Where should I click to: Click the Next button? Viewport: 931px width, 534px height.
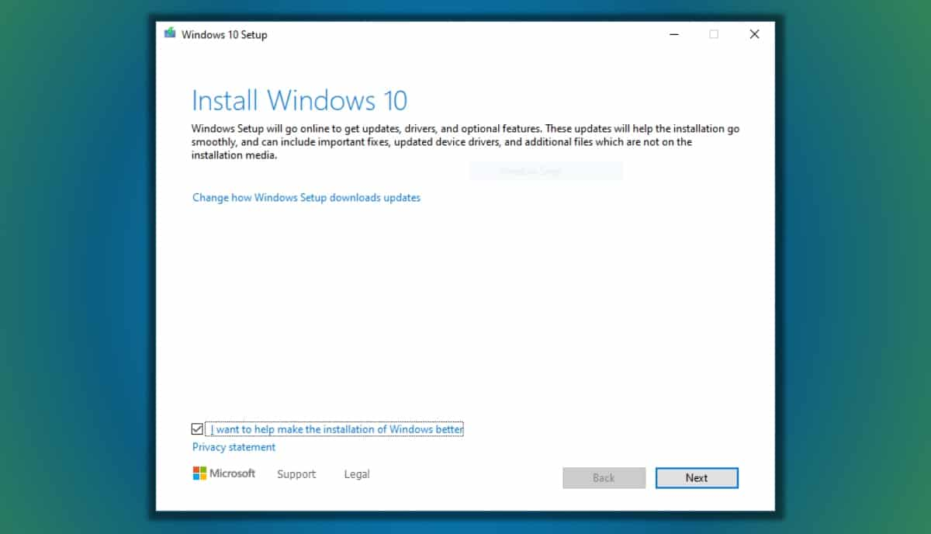point(697,477)
